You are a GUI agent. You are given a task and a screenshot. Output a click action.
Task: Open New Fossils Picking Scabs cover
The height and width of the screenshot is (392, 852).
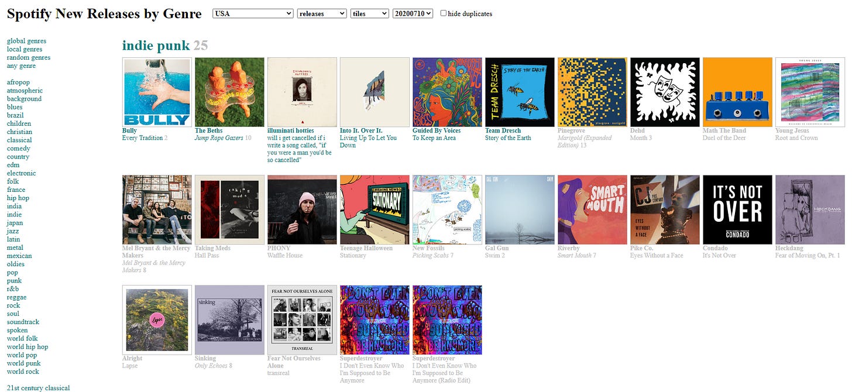[447, 209]
